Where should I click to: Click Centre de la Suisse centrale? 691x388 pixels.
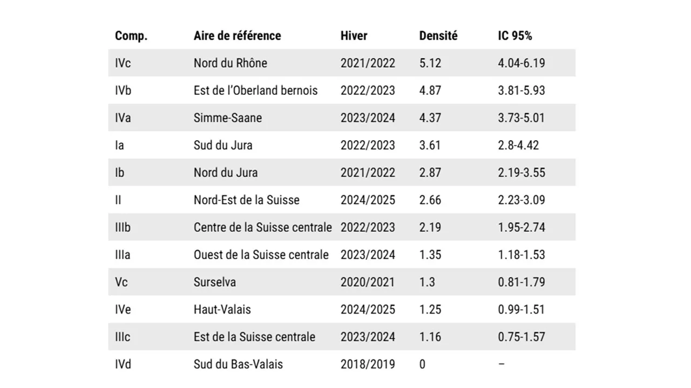click(x=262, y=227)
